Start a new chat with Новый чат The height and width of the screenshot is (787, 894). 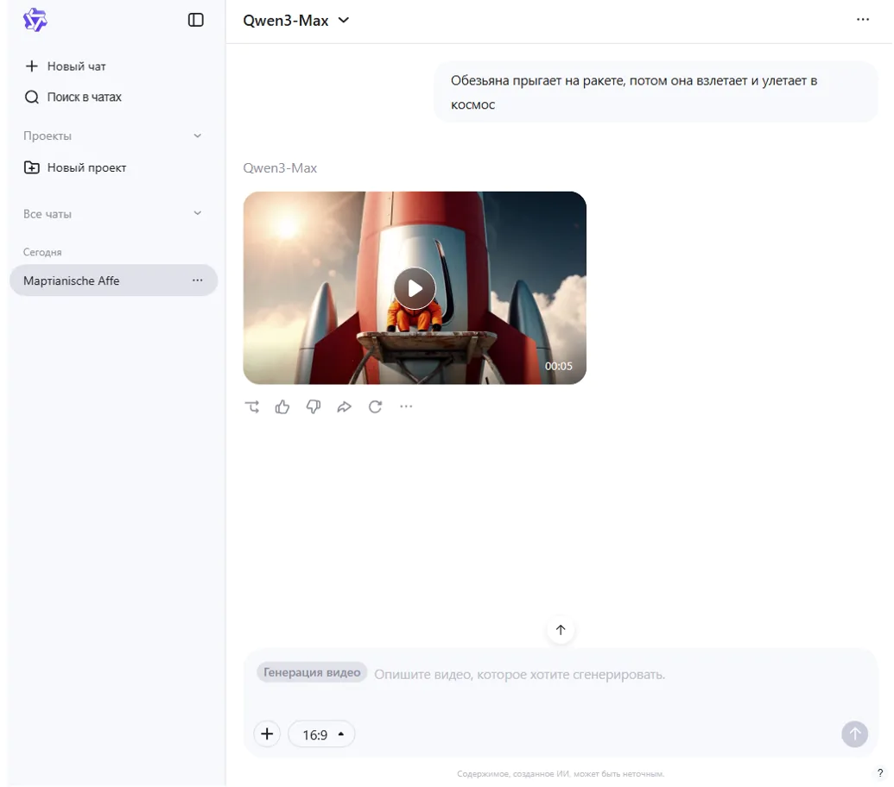tap(65, 66)
